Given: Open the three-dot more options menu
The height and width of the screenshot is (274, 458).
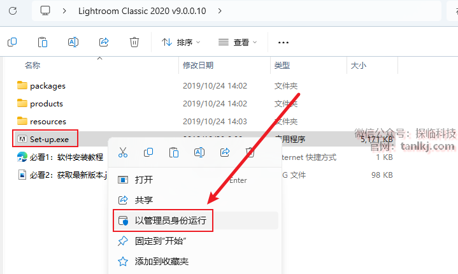Looking at the screenshot, I should coord(283,43).
